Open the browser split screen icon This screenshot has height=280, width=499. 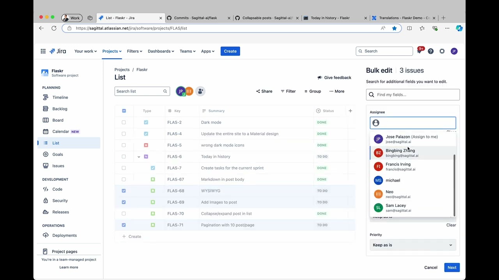(x=409, y=28)
